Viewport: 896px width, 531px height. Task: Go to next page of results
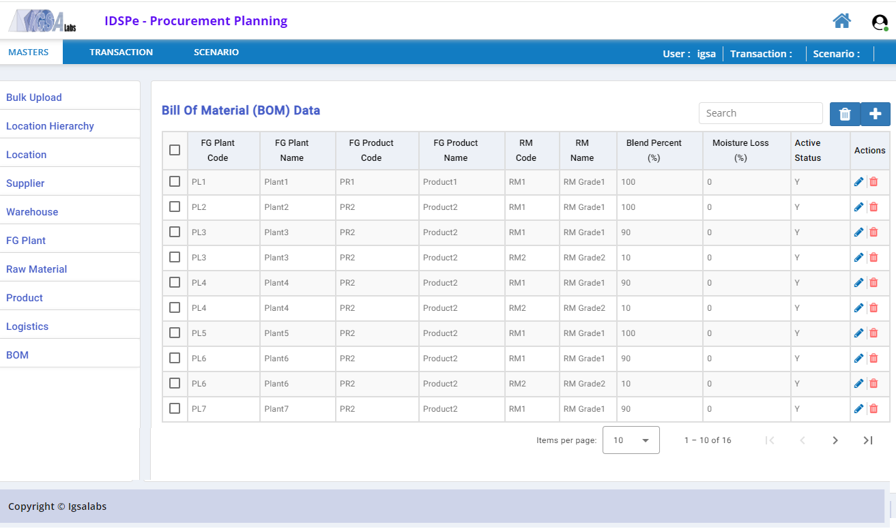(835, 440)
